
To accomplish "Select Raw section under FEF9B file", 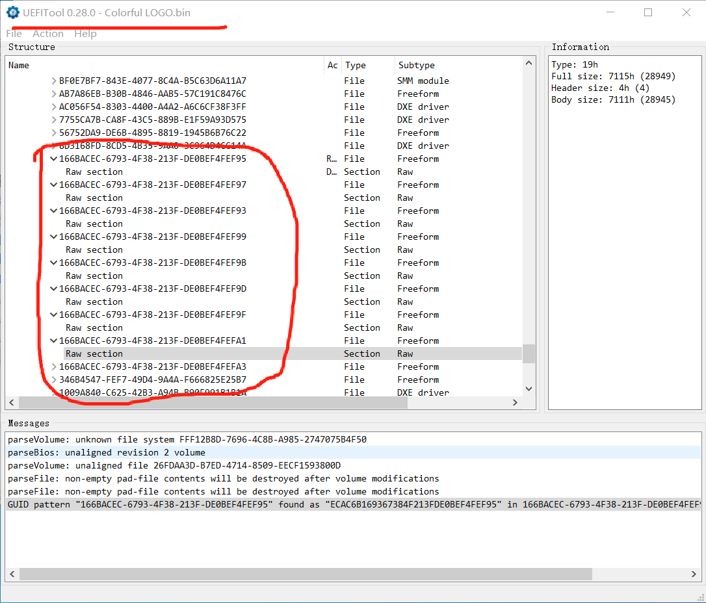I will coord(94,276).
